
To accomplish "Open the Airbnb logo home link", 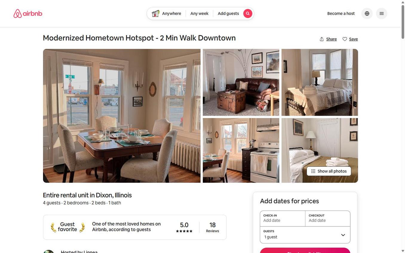I will [x=28, y=13].
